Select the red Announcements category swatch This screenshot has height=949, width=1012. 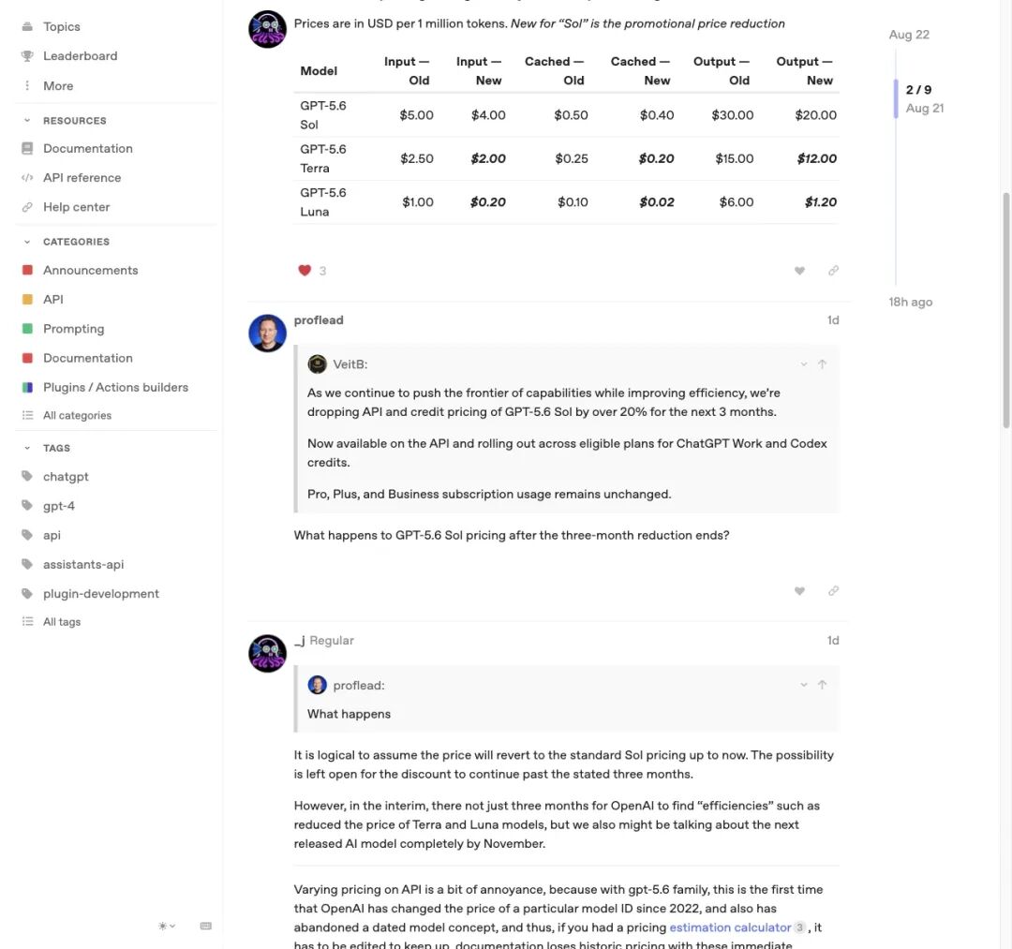point(27,270)
